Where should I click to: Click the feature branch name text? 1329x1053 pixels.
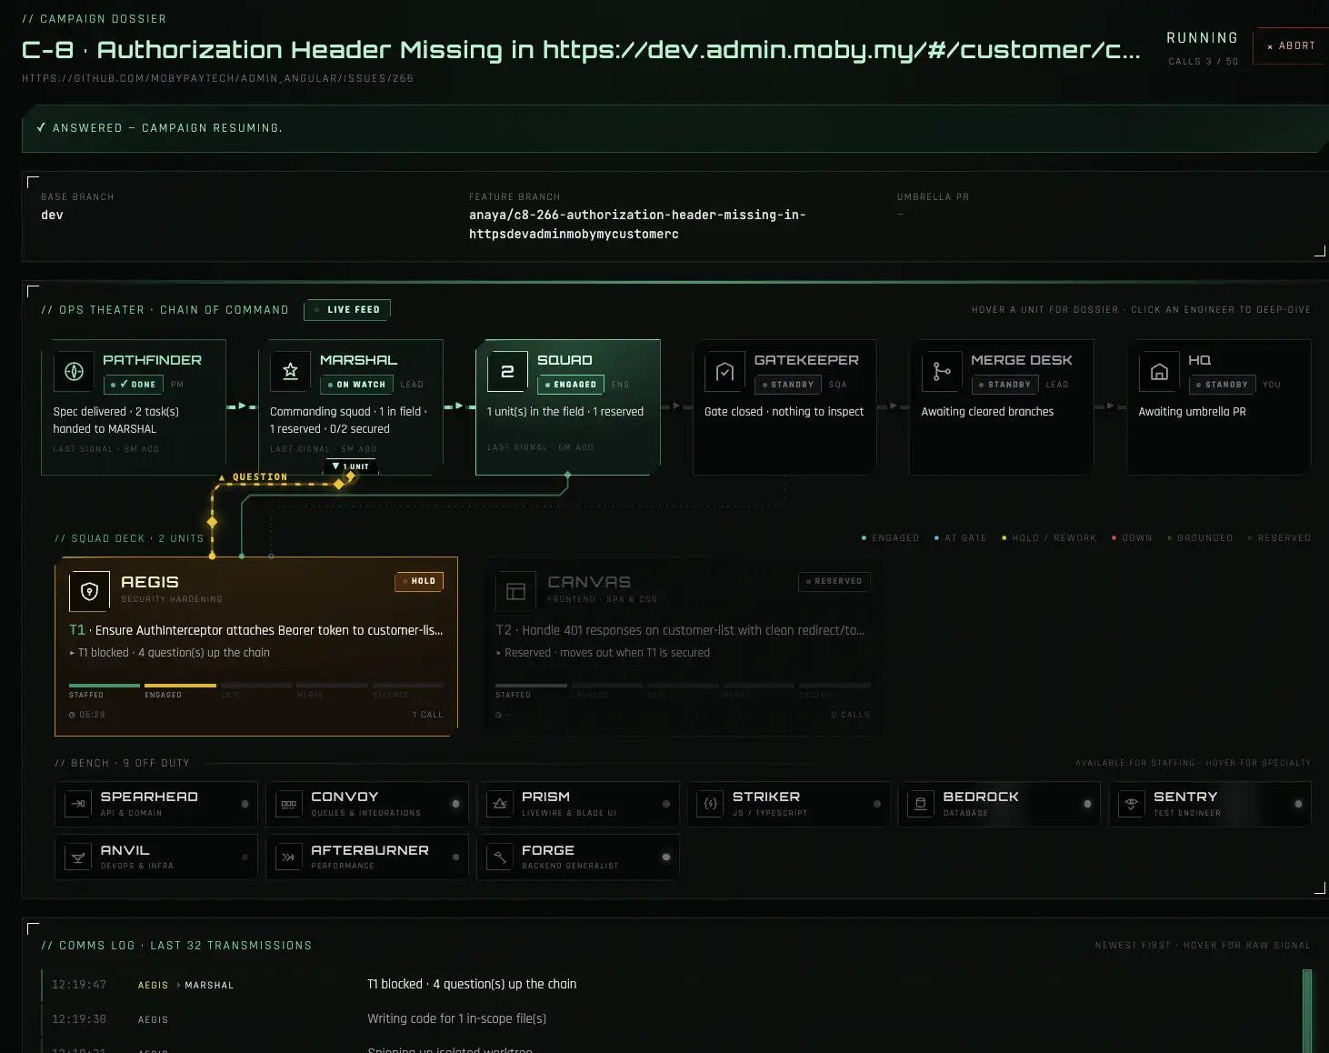click(637, 225)
